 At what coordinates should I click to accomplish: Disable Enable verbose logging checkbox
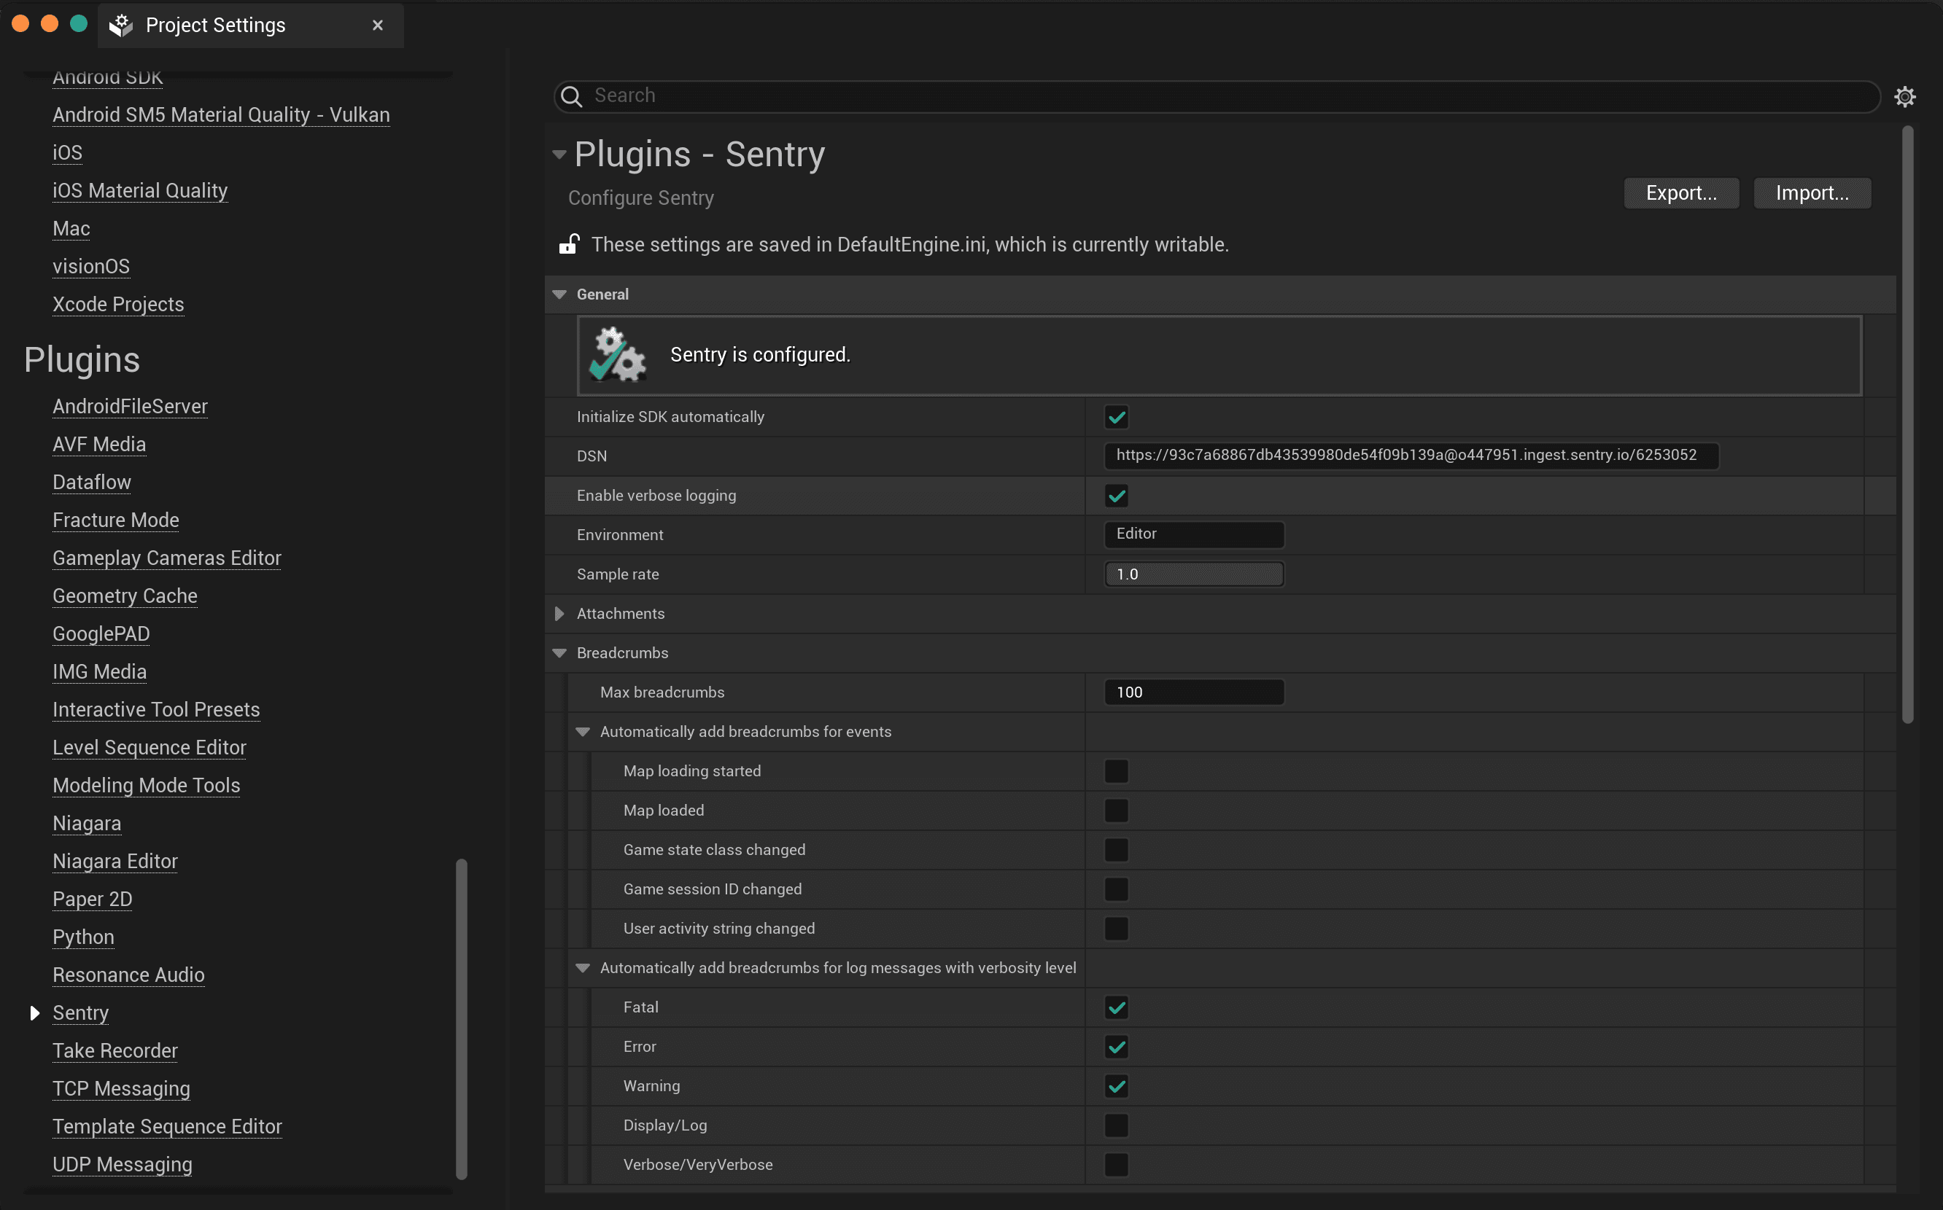[1116, 496]
